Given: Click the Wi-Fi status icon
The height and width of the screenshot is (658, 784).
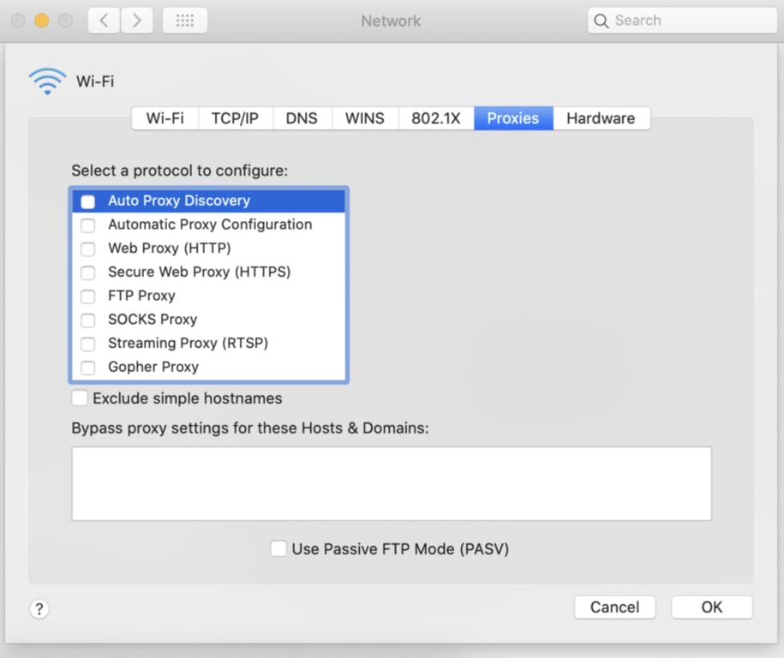Looking at the screenshot, I should pos(47,80).
